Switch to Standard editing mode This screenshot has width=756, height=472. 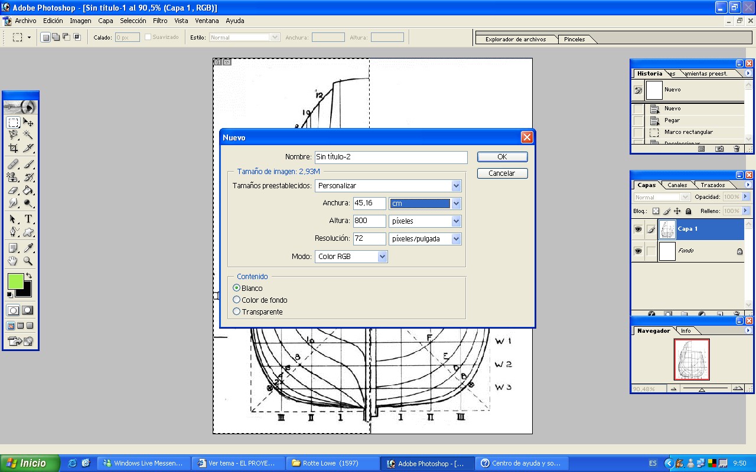(13, 310)
